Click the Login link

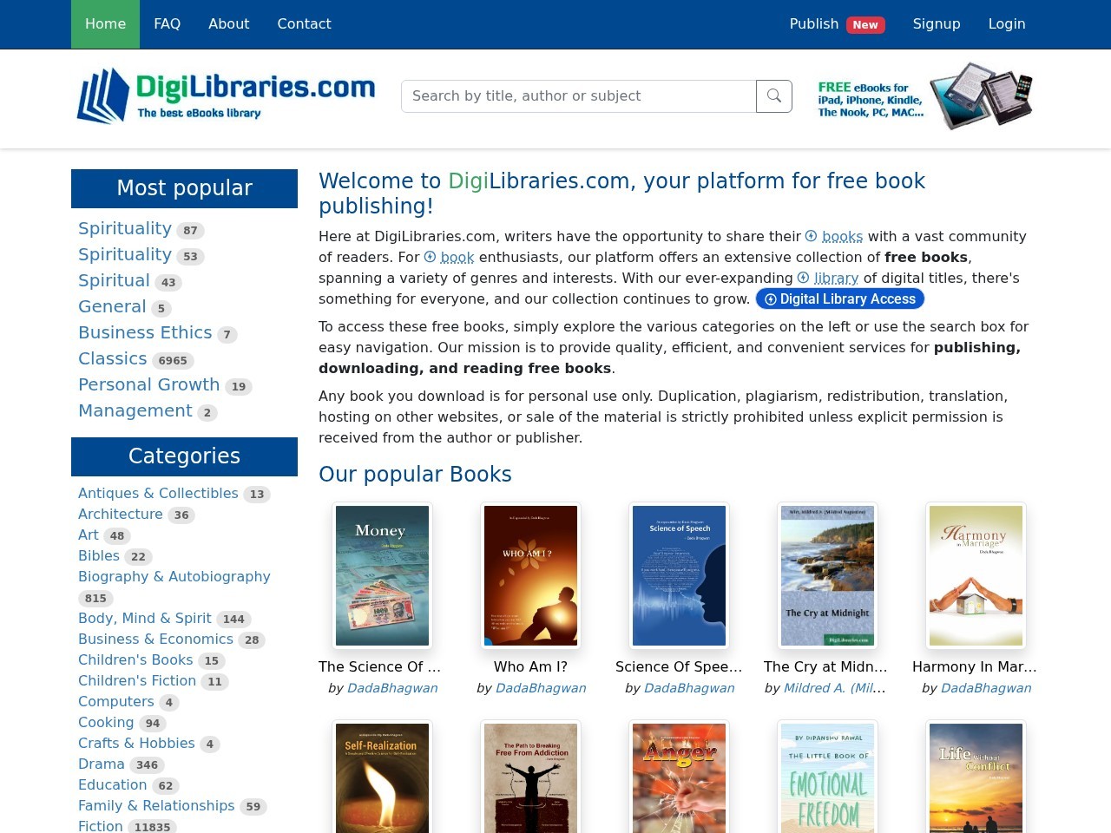coord(1007,24)
